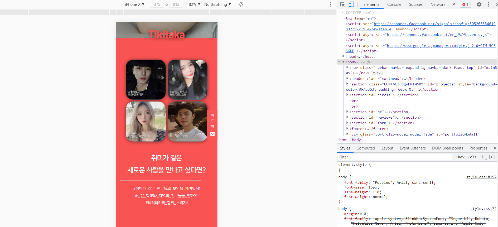
Task: Click the body element actions ellipsis
Action: click(x=339, y=62)
